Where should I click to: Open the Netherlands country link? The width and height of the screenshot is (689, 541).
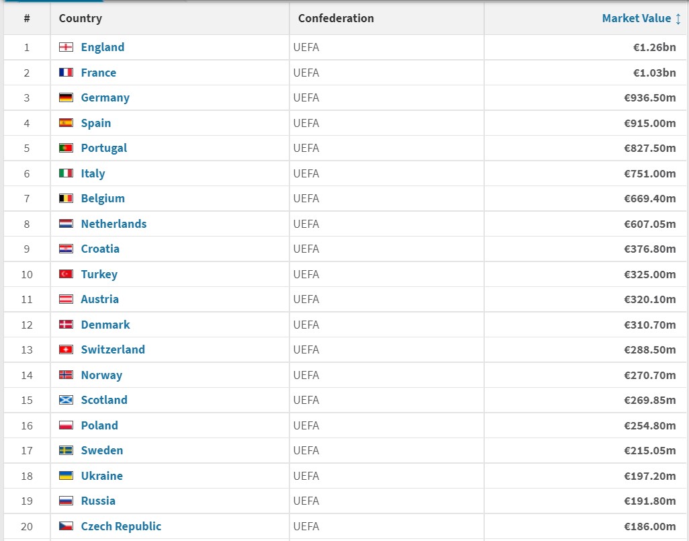point(113,224)
